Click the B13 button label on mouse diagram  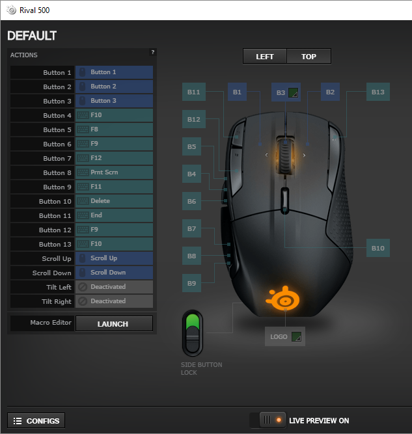pyautogui.click(x=378, y=92)
